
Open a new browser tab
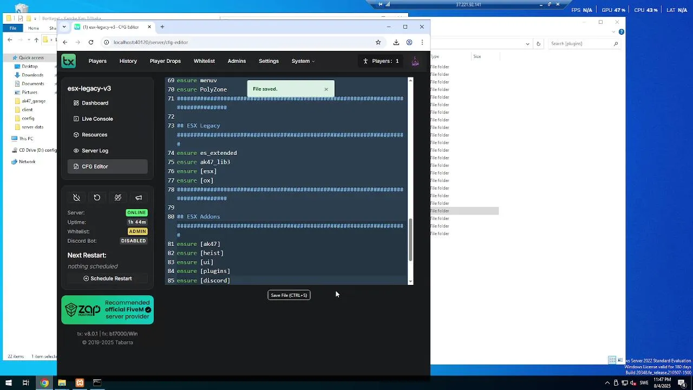click(162, 27)
